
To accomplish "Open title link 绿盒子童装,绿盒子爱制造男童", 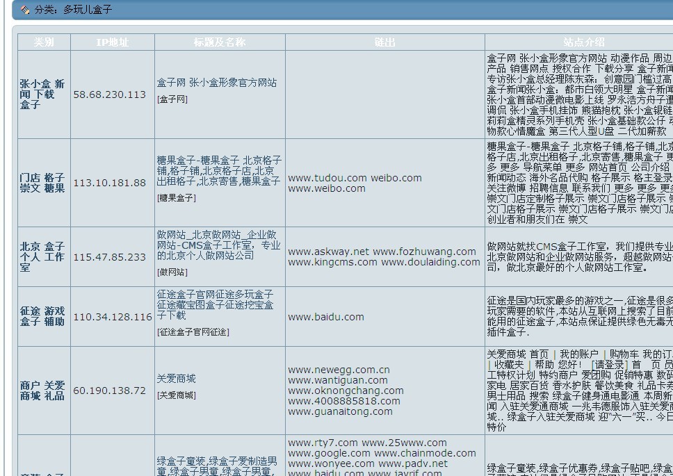I will [217, 466].
